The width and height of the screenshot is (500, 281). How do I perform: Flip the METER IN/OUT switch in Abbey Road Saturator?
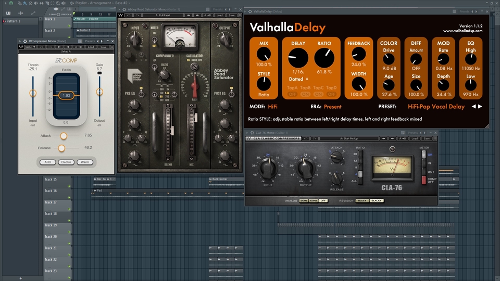(154, 40)
